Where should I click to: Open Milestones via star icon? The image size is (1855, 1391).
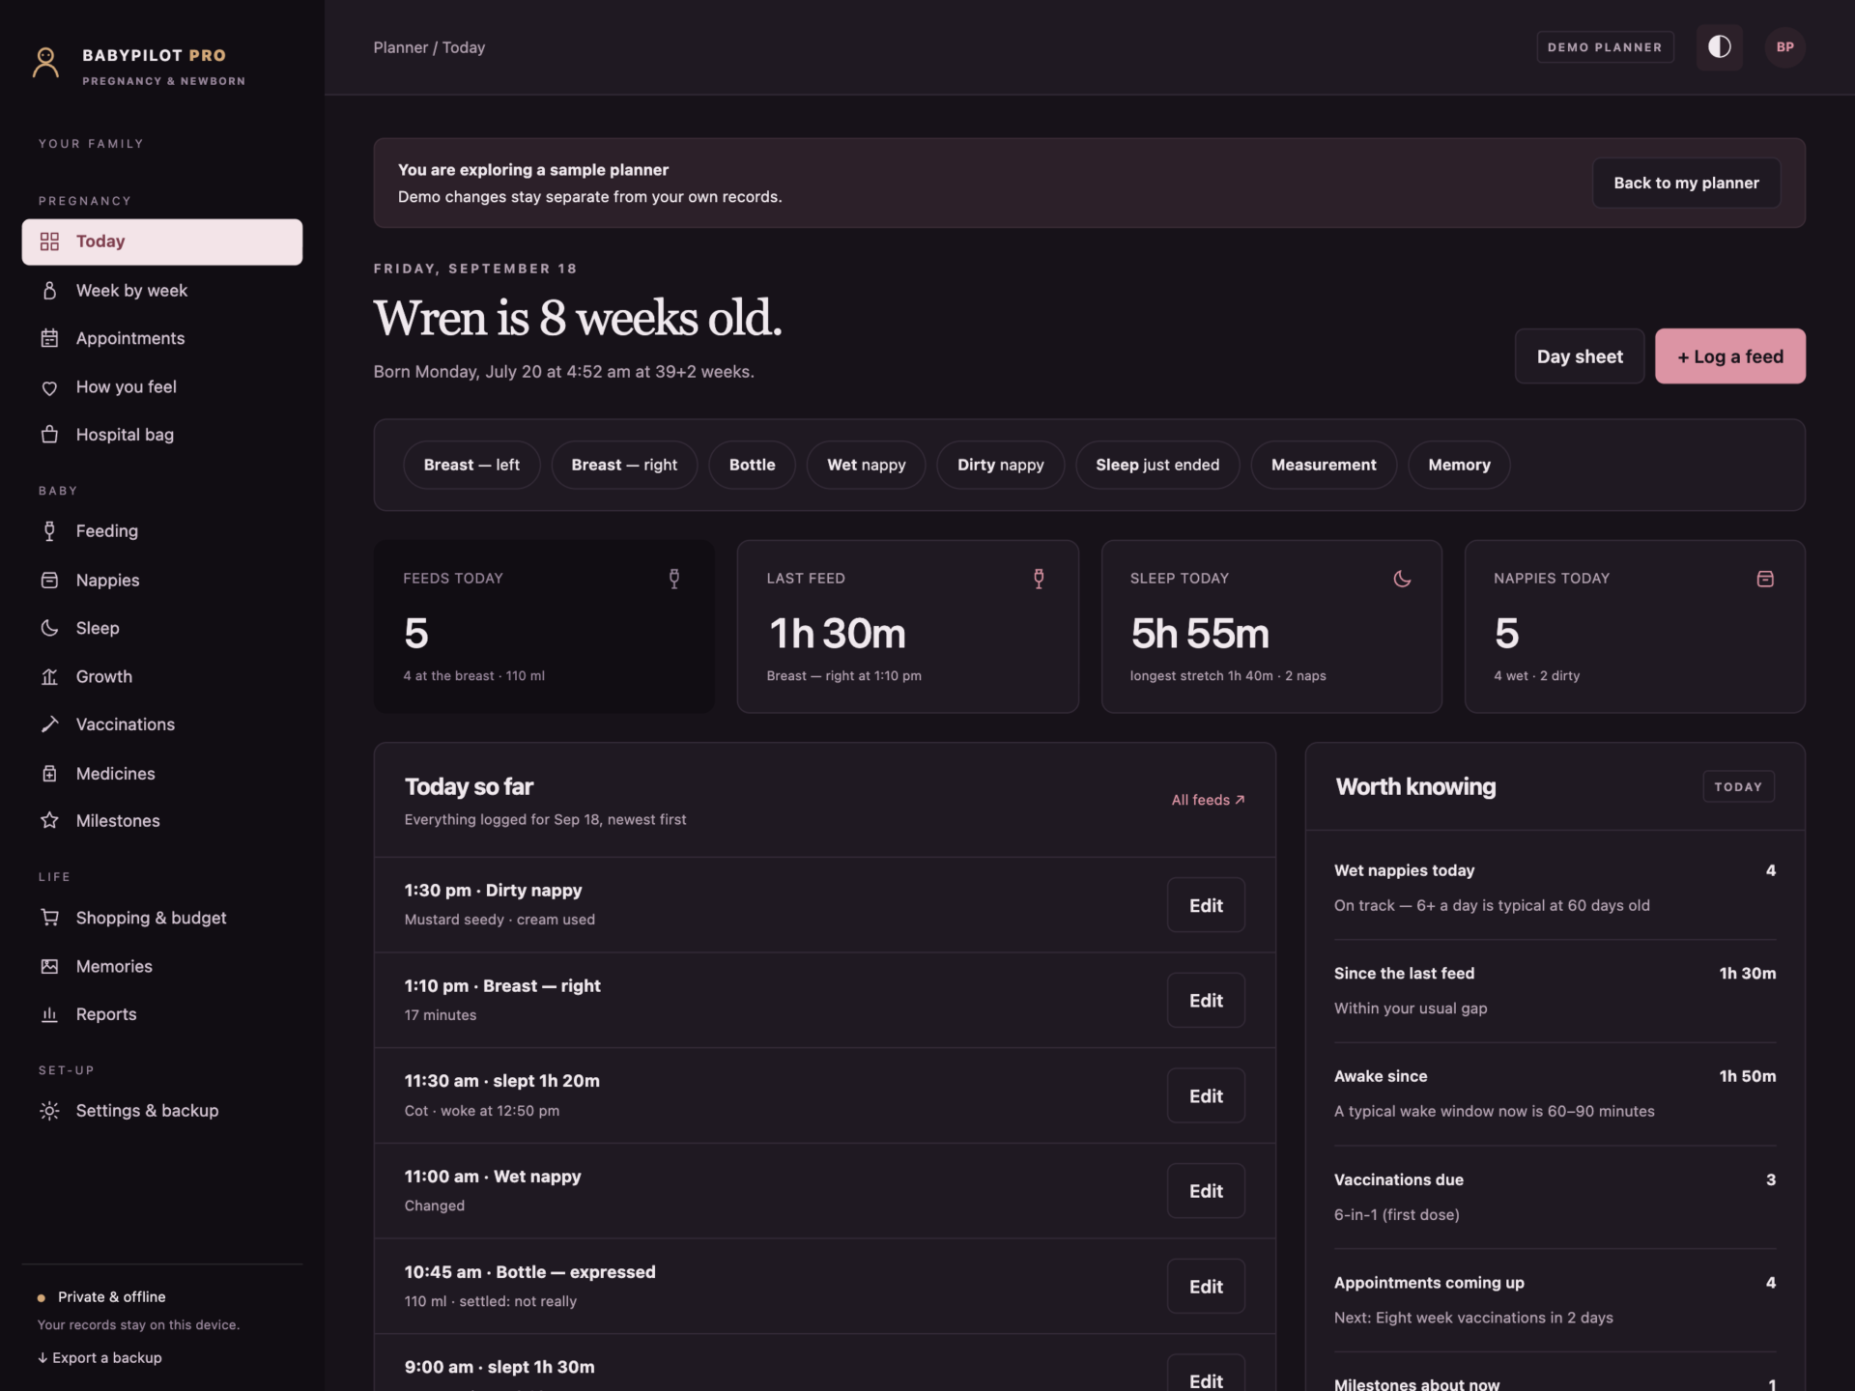pyautogui.click(x=49, y=820)
